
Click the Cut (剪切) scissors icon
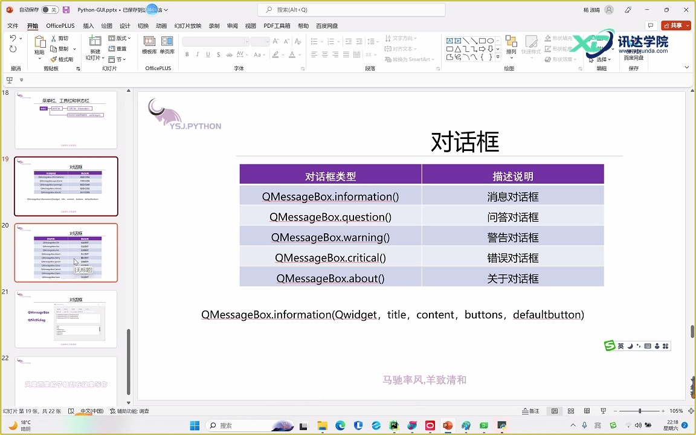(59, 39)
